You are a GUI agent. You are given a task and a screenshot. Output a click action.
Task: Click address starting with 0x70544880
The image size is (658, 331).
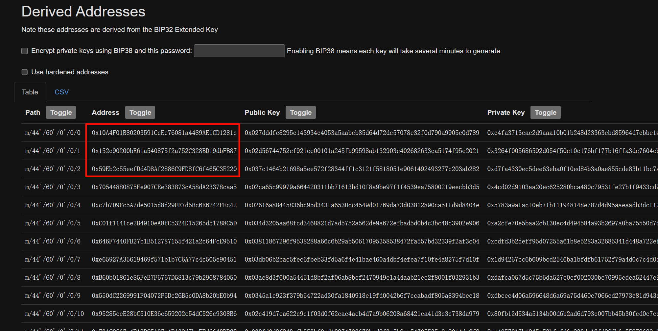click(164, 187)
